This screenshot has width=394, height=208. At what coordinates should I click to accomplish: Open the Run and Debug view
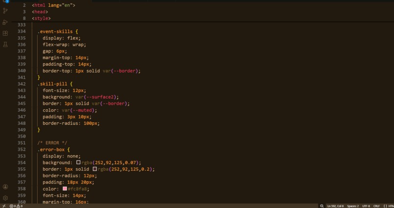tap(5, 22)
